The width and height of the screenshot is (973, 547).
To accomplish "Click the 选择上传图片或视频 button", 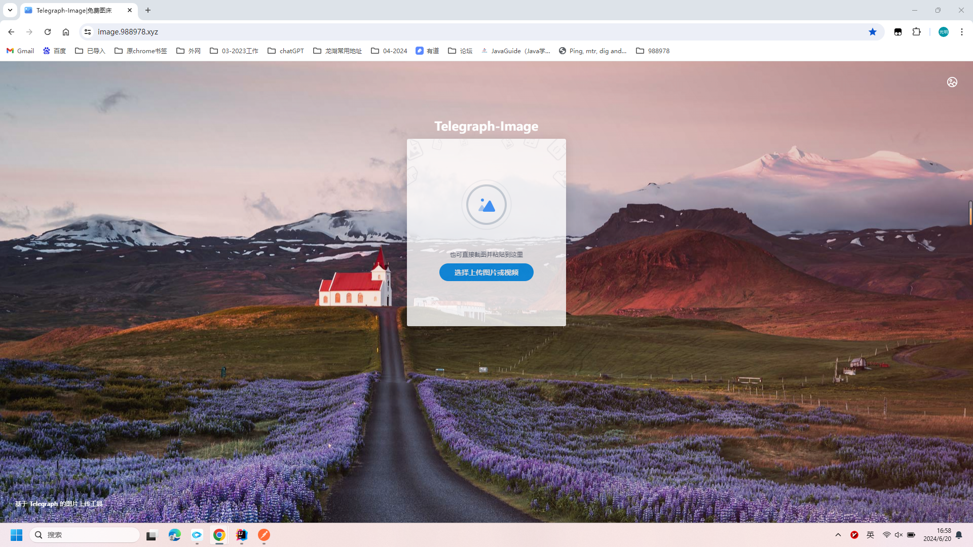I will click(x=486, y=272).
